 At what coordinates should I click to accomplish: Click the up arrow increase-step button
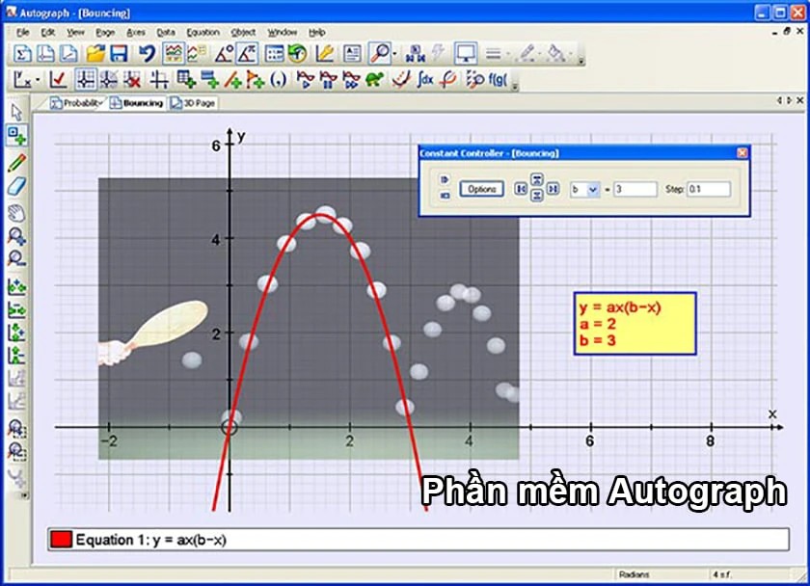click(537, 180)
